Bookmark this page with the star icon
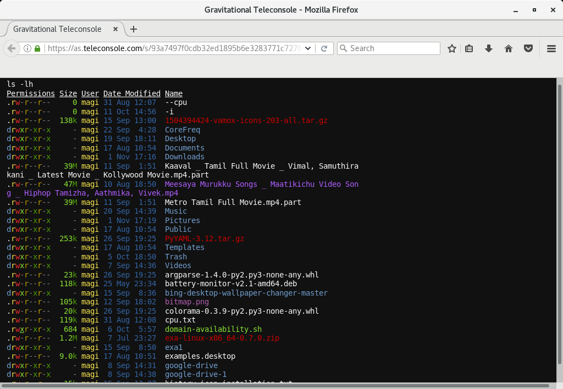563x389 pixels. click(x=452, y=48)
